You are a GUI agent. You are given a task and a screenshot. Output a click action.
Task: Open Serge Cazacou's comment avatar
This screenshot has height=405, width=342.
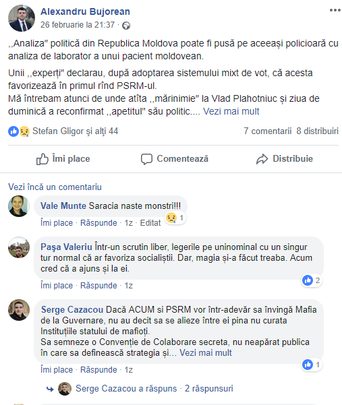pyautogui.click(x=19, y=310)
